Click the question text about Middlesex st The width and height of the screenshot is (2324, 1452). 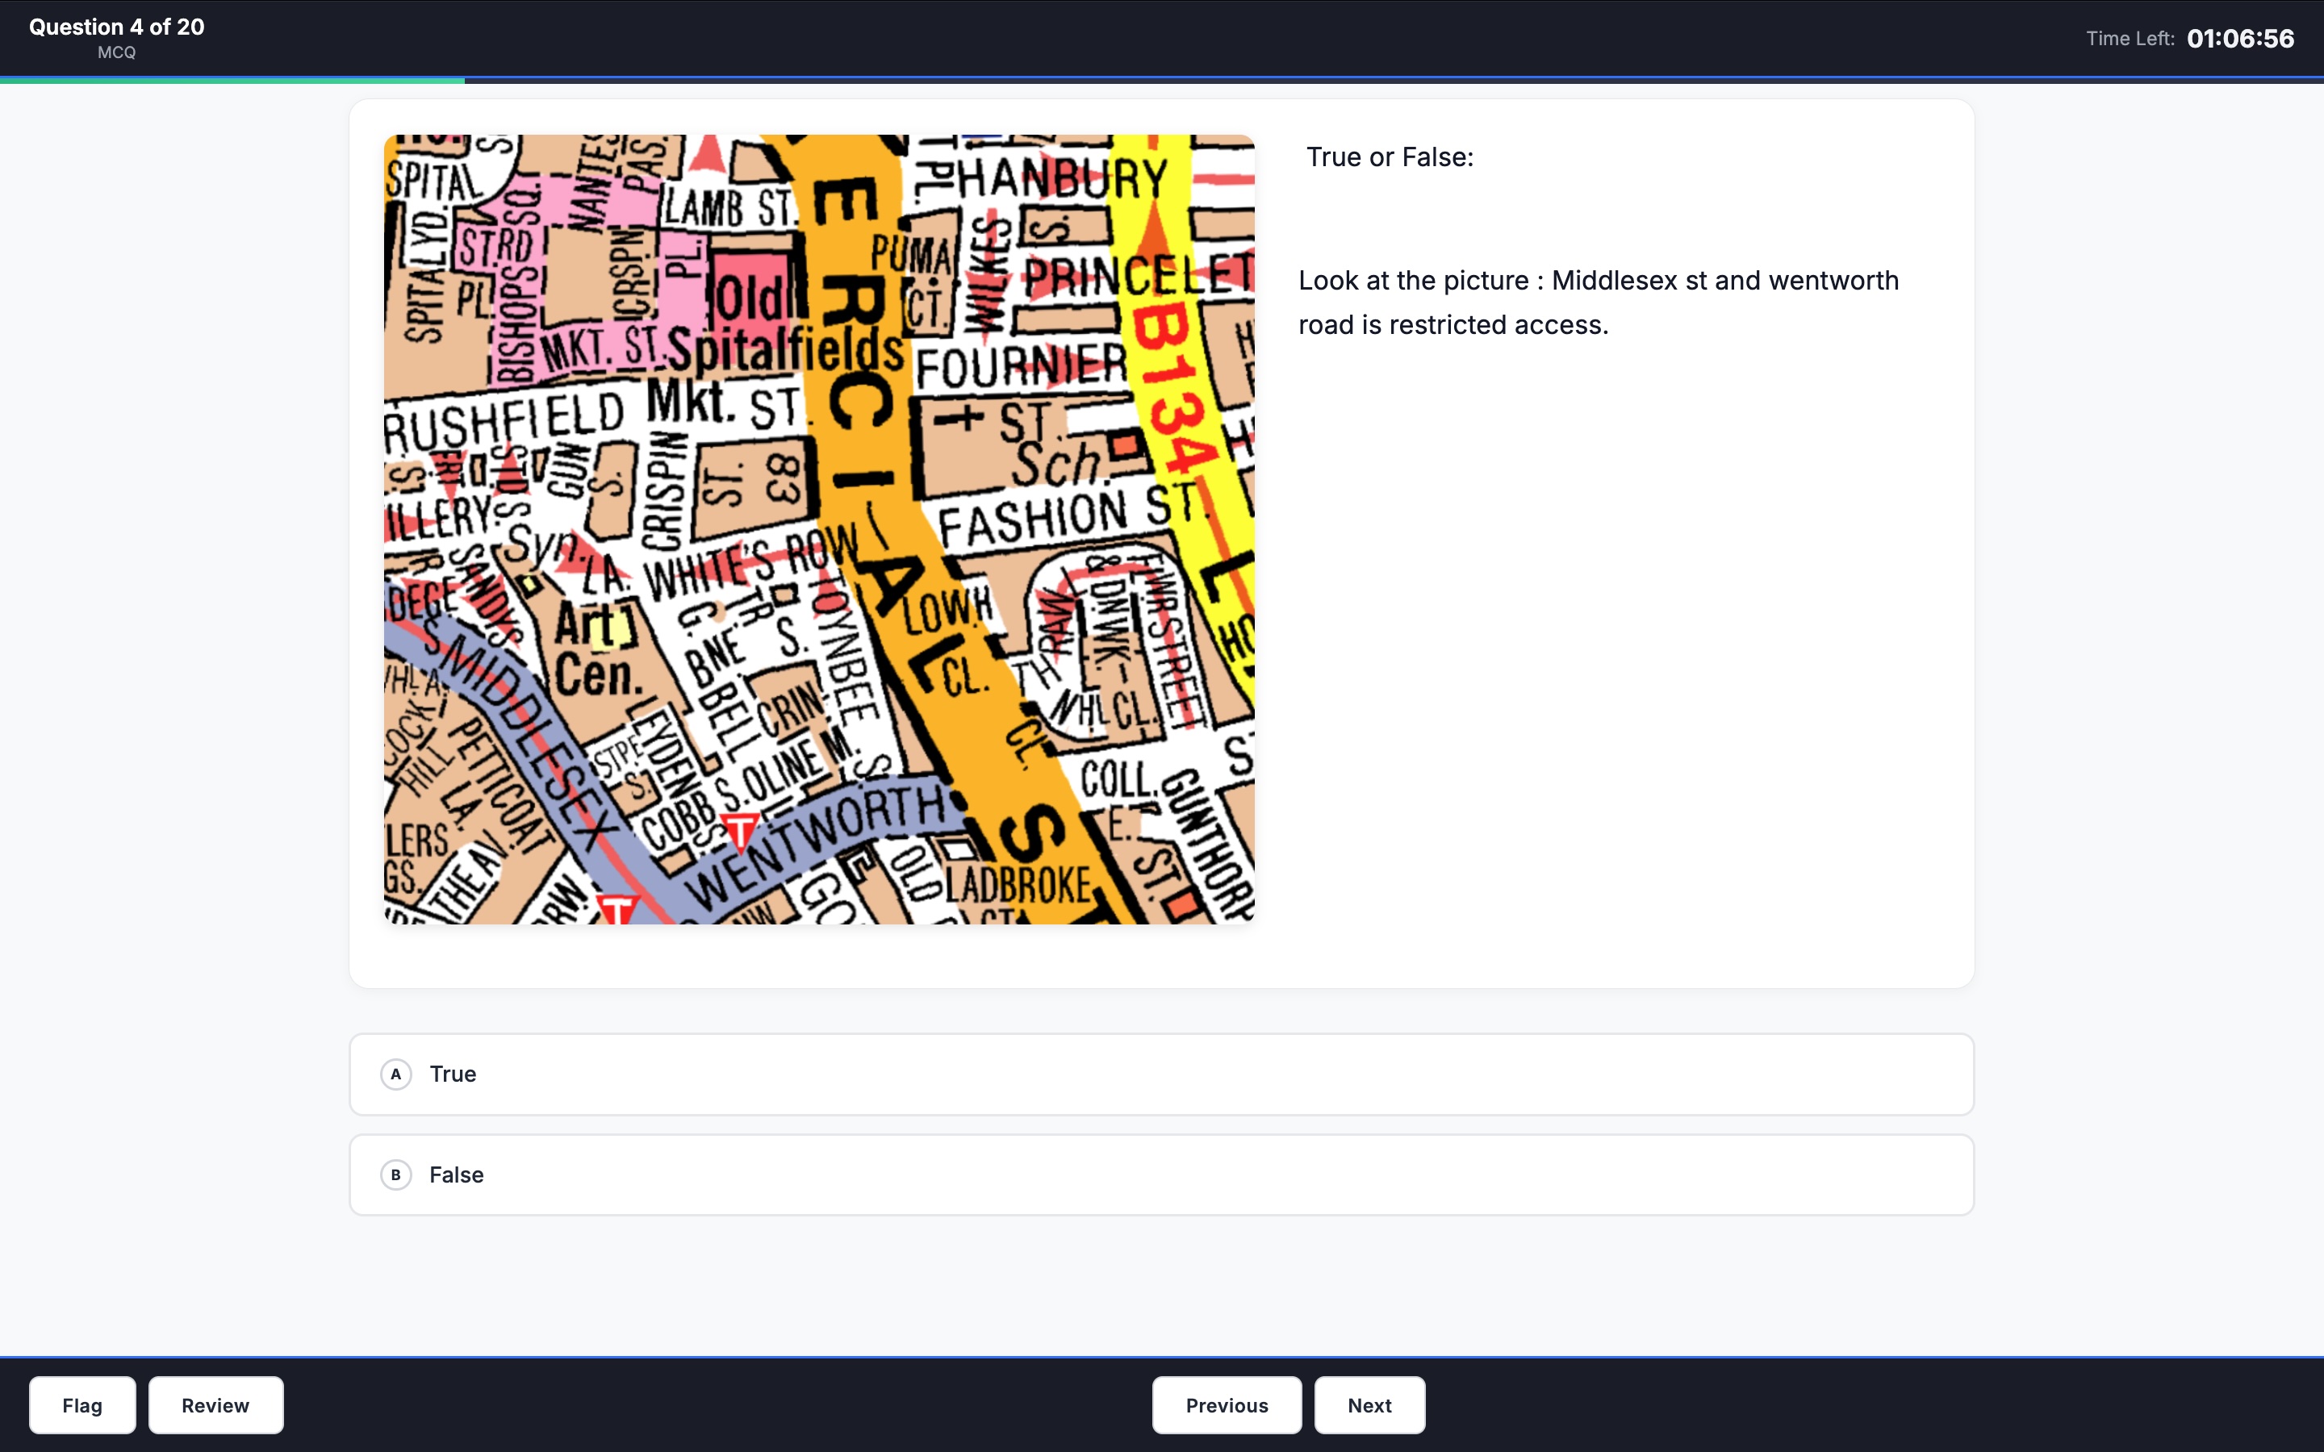1598,302
